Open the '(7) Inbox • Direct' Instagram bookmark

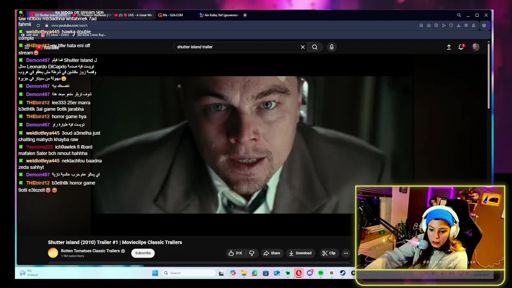(55, 35)
